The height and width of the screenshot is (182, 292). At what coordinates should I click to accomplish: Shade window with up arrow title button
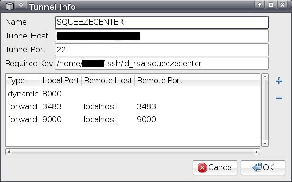[x=260, y=5]
